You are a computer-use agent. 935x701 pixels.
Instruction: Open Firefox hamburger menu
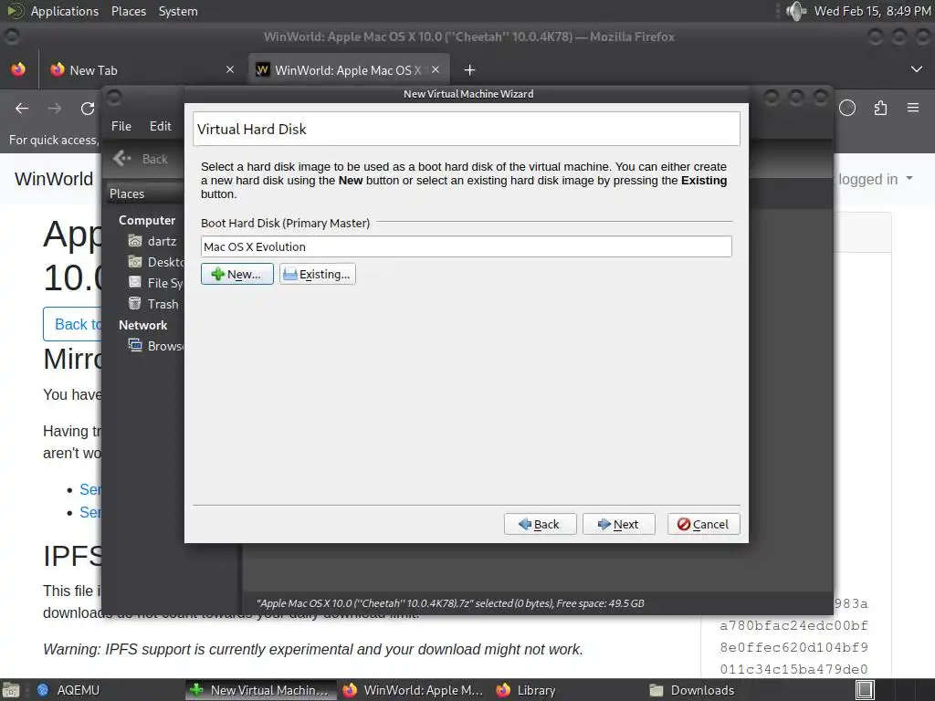pyautogui.click(x=913, y=108)
